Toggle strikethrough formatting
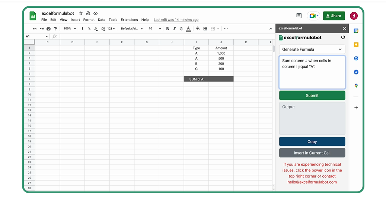 click(x=181, y=29)
